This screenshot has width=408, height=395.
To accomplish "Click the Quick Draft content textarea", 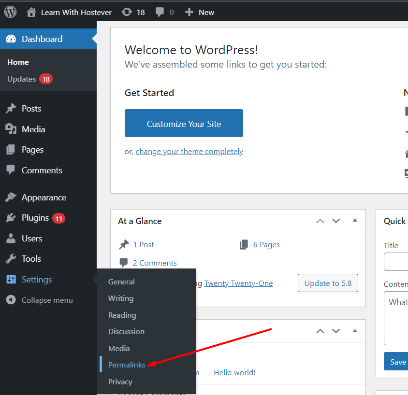I will pyautogui.click(x=396, y=318).
